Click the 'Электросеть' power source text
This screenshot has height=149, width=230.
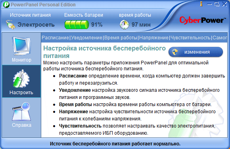click(36, 25)
